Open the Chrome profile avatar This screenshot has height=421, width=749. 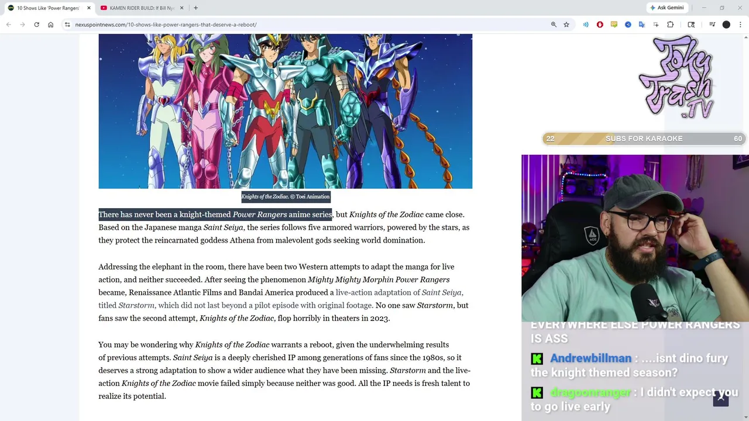coord(726,25)
